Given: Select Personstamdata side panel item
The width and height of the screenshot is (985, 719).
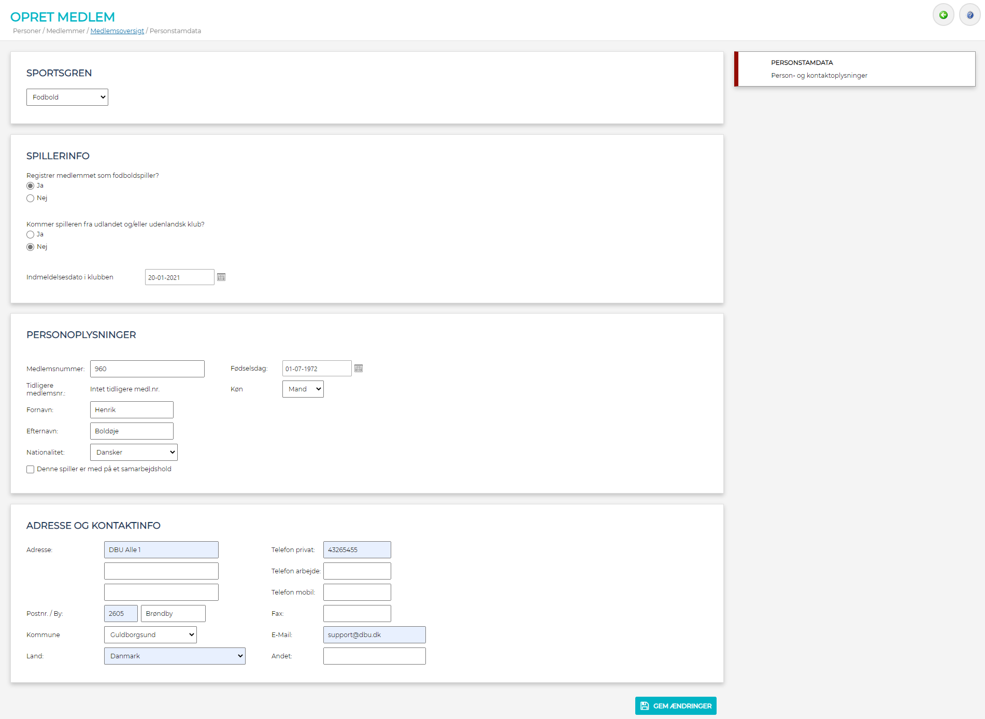Looking at the screenshot, I should coord(855,69).
